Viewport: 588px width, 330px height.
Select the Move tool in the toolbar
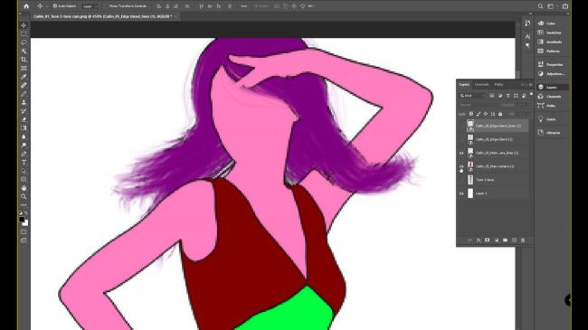click(x=24, y=25)
